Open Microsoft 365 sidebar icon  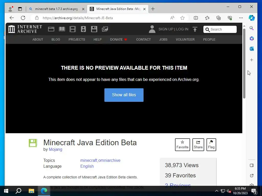pyautogui.click(x=252, y=39)
